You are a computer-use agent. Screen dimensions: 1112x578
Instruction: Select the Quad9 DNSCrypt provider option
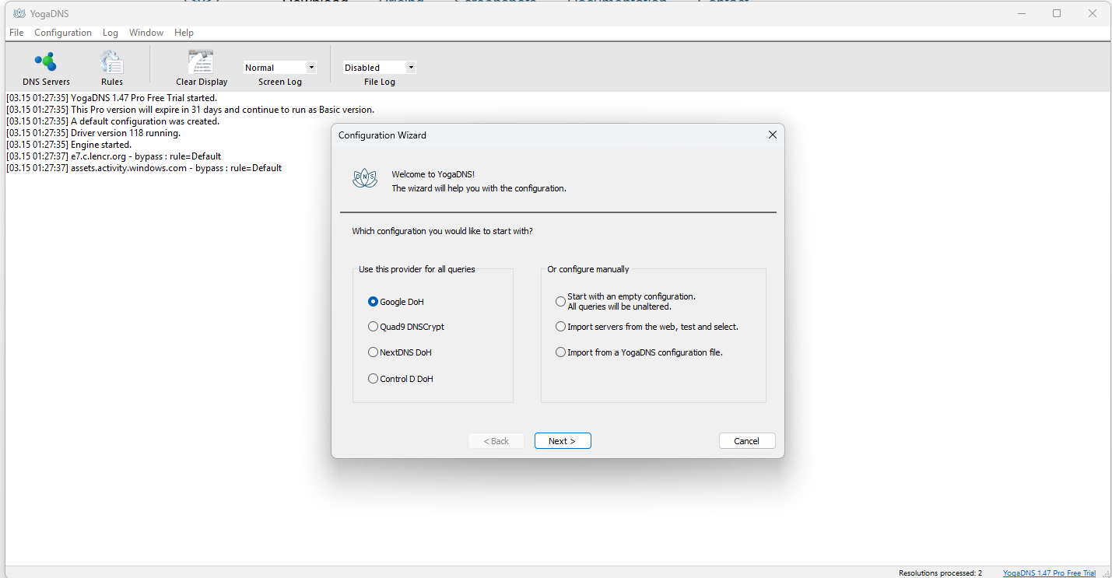pyautogui.click(x=406, y=327)
